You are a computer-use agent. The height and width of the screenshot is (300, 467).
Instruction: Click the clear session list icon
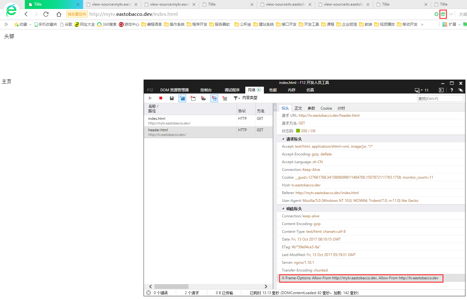coord(225,98)
